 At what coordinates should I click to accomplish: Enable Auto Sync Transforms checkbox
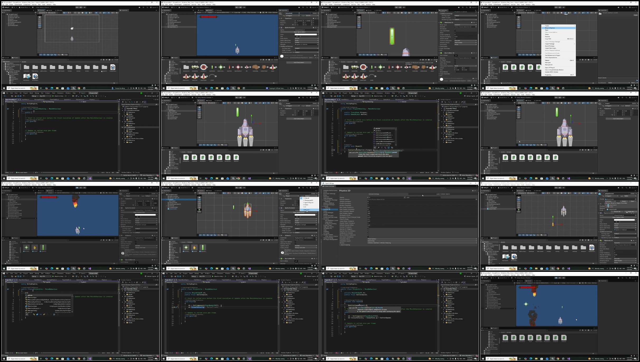[x=368, y=237]
